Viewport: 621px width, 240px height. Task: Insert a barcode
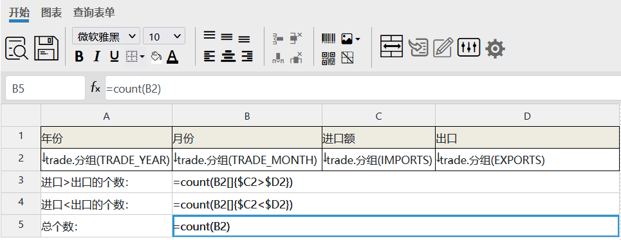328,39
